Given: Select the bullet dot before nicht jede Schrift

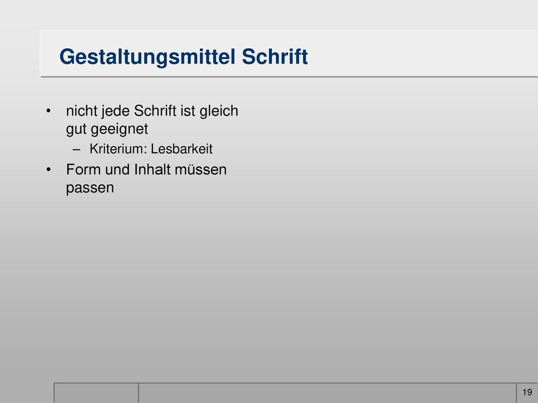Looking at the screenshot, I should pos(48,111).
